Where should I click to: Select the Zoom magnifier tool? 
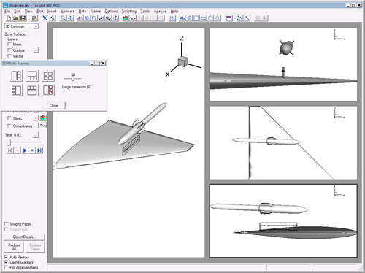pos(63,18)
